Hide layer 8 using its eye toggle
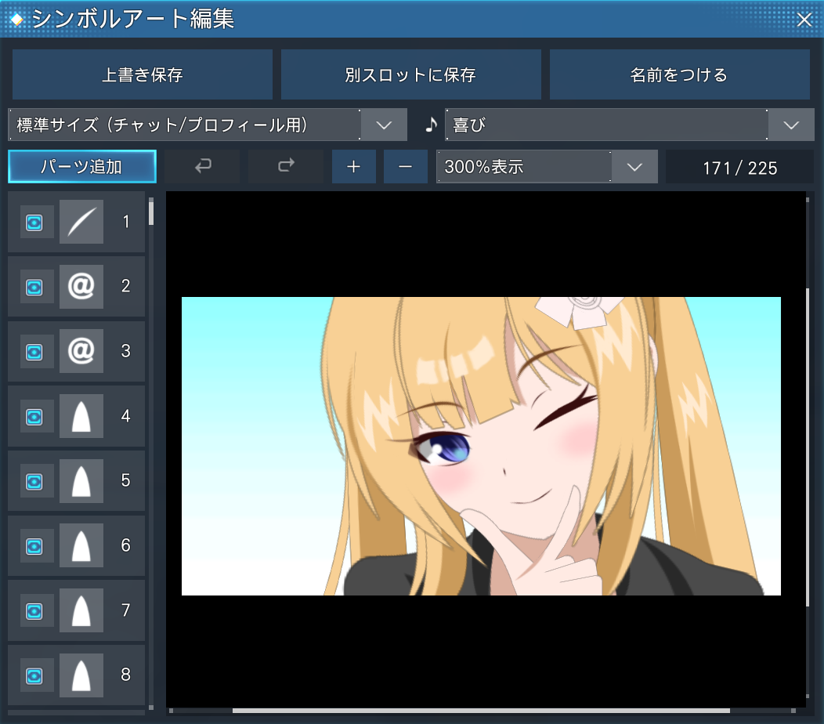 (x=34, y=675)
